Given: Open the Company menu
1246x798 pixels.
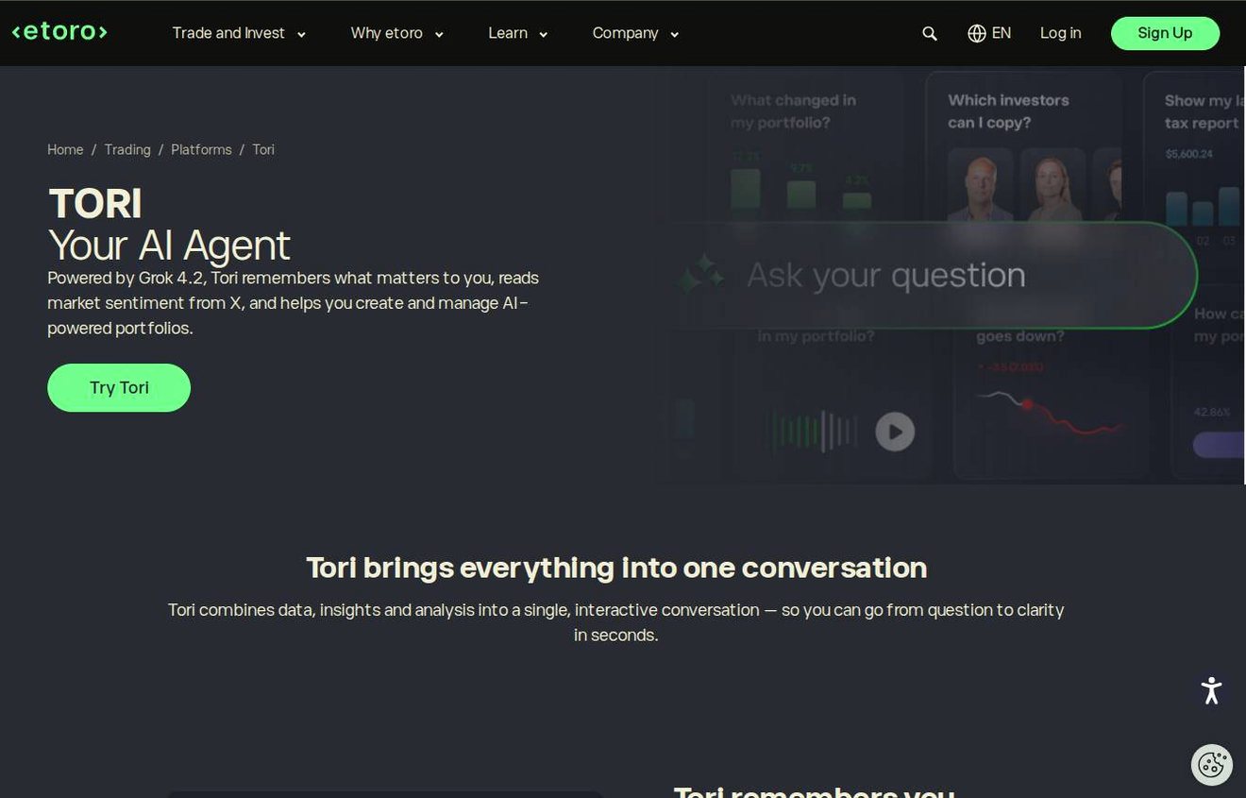Looking at the screenshot, I should 625,33.
